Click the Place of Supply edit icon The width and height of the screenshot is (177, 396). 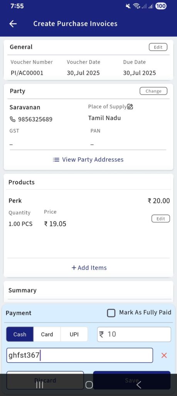click(x=130, y=107)
